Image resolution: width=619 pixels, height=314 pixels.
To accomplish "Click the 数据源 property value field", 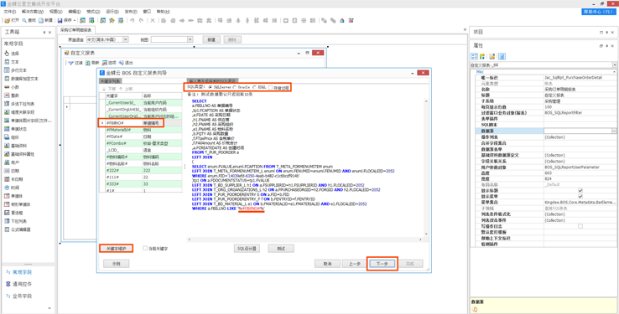I will point(577,131).
